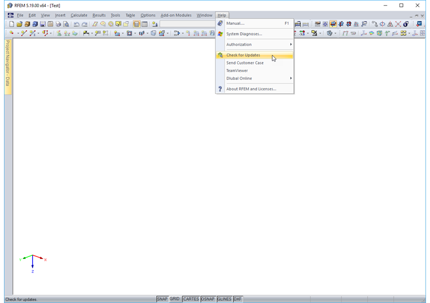This screenshot has height=303, width=430.
Task: Click the red X delete icon
Action: point(398,24)
